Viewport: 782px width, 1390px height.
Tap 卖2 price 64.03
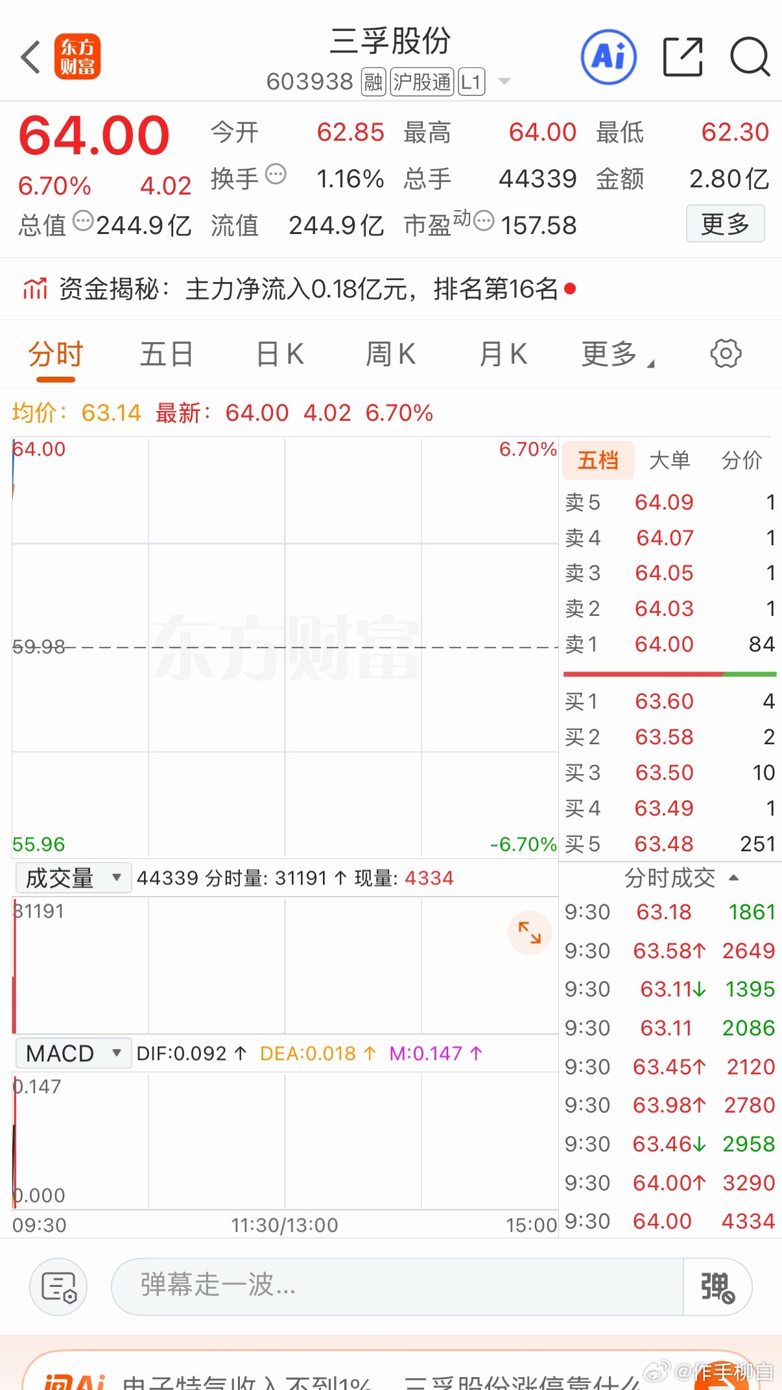[664, 609]
